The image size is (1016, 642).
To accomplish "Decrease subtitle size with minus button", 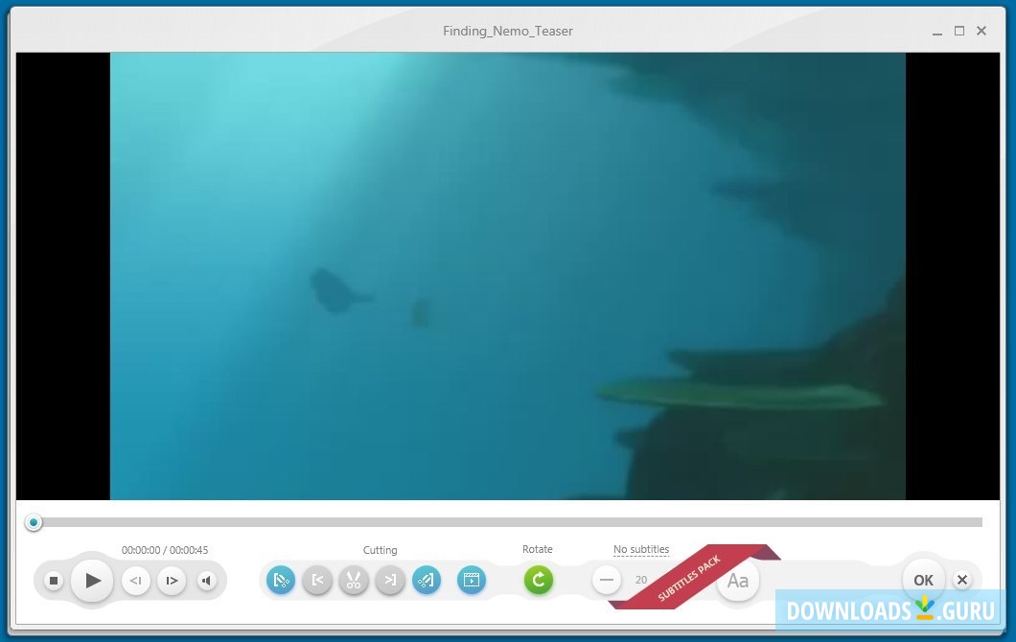I will click(x=607, y=580).
